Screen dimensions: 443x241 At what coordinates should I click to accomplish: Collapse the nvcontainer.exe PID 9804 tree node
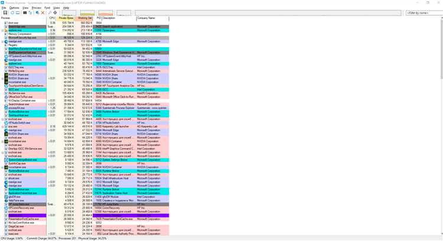(2, 167)
